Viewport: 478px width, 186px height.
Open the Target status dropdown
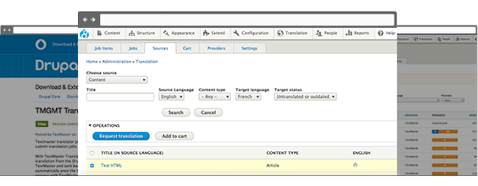coord(306,97)
